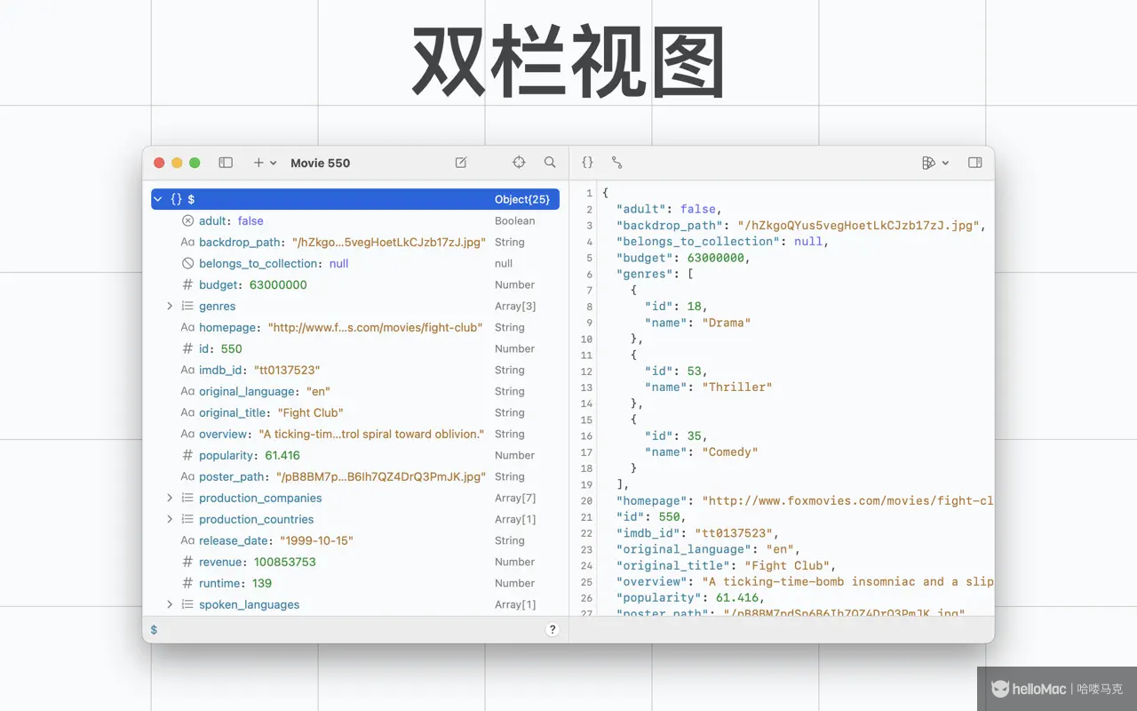Click the runtime value 139
Viewport: 1137px width, 711px height.
261,583
